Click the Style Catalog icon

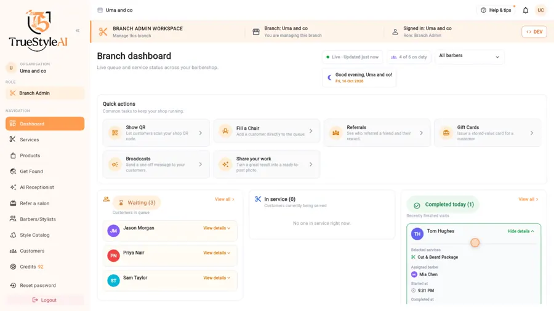coord(13,235)
